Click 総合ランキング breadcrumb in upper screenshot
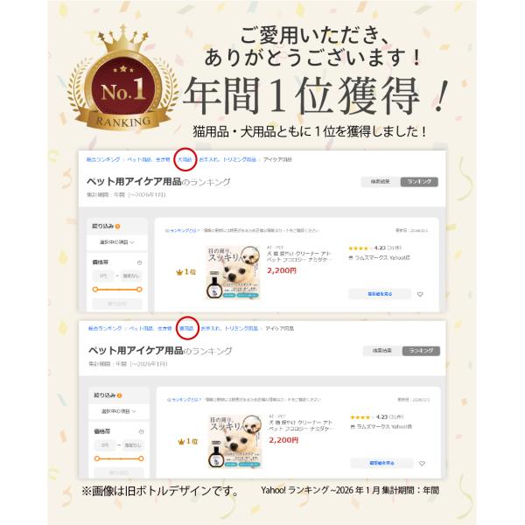 click(103, 160)
